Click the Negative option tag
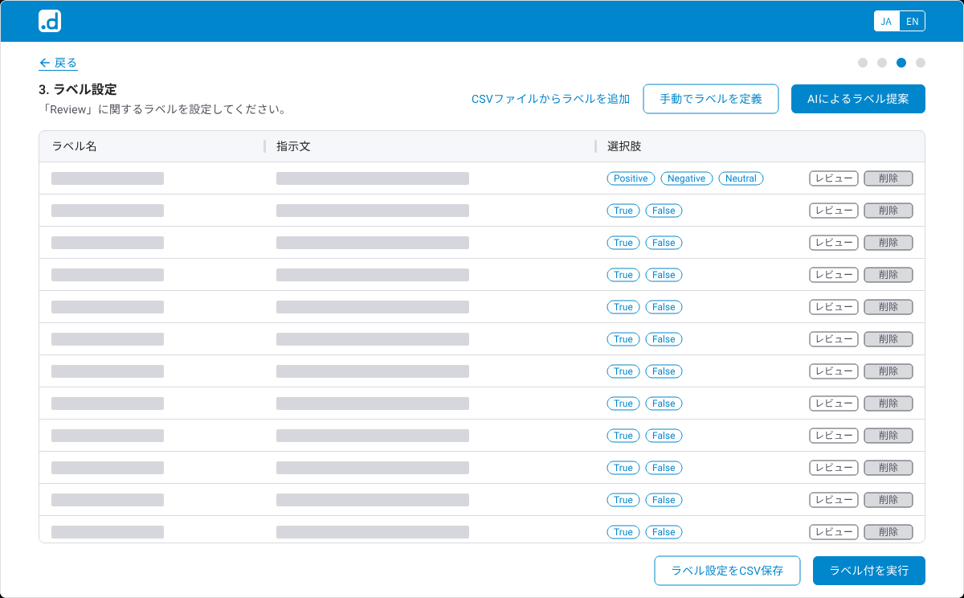Image resolution: width=964 pixels, height=598 pixels. pos(686,178)
